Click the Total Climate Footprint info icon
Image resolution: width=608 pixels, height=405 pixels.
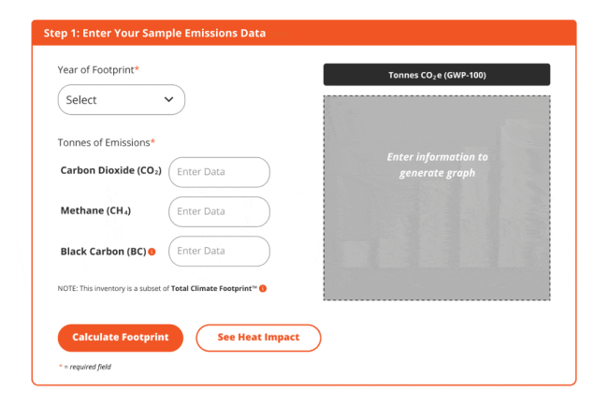tap(263, 289)
